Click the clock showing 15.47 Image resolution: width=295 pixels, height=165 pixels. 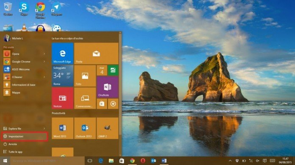285,160
